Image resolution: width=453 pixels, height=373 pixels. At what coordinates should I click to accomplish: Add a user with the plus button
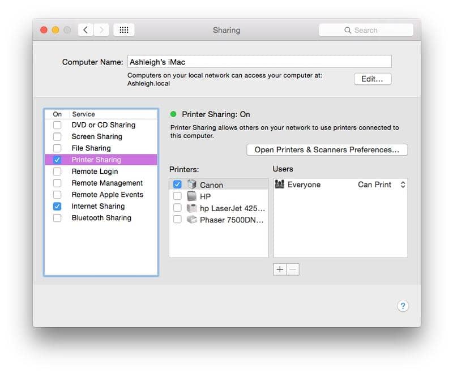click(279, 269)
